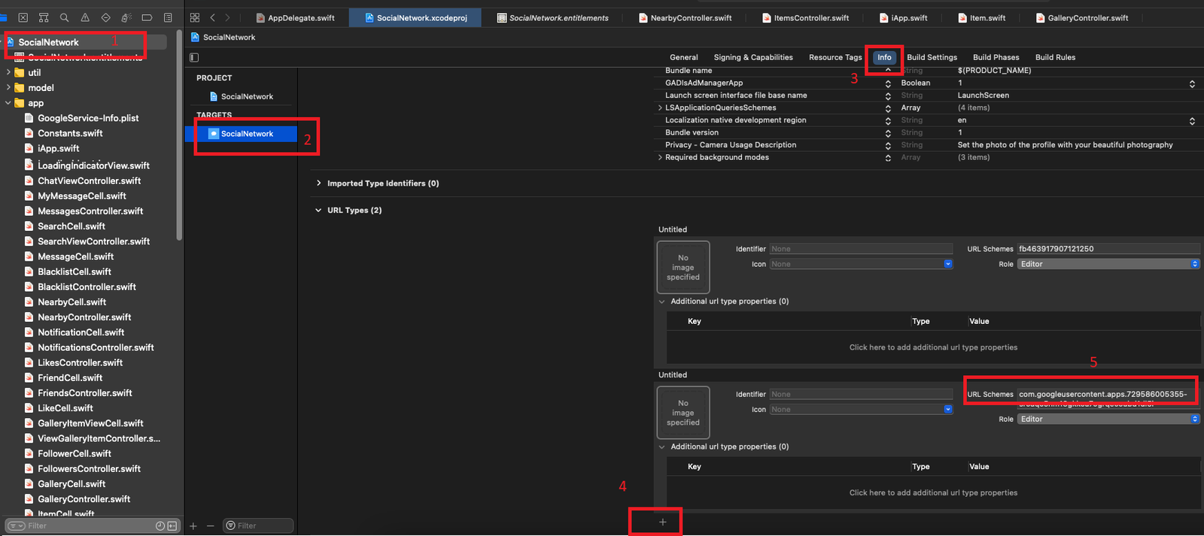This screenshot has width=1204, height=536.
Task: Open the navigator filter options menu
Action: pyautogui.click(x=16, y=525)
